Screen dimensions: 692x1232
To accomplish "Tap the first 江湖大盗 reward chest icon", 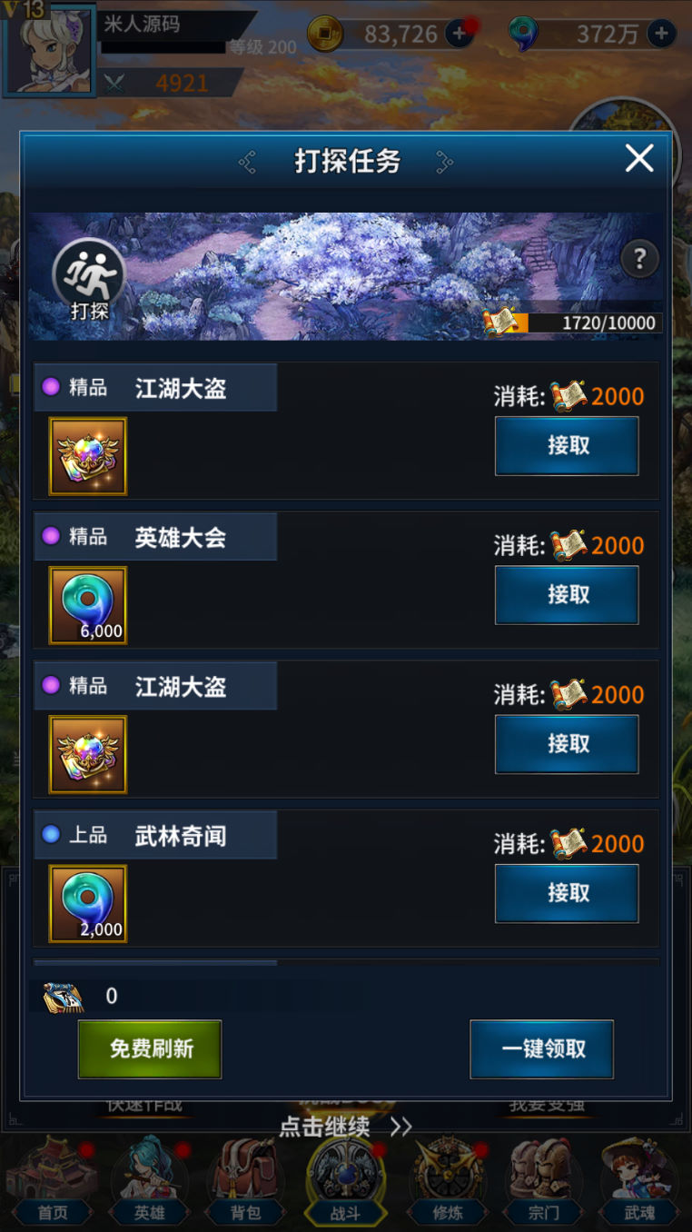I will [88, 456].
